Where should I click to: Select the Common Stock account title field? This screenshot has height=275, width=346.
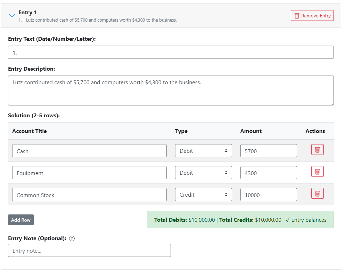(x=89, y=195)
